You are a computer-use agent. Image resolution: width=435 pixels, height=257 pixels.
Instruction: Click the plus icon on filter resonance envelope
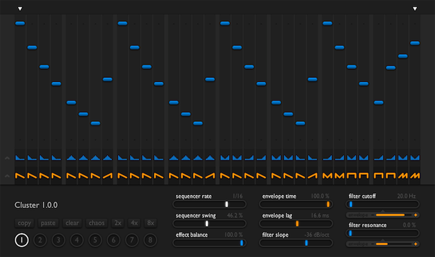[x=416, y=244]
